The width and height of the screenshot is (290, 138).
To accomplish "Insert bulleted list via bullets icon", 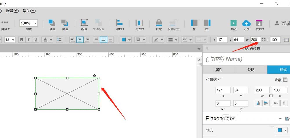I will [x=59, y=40].
